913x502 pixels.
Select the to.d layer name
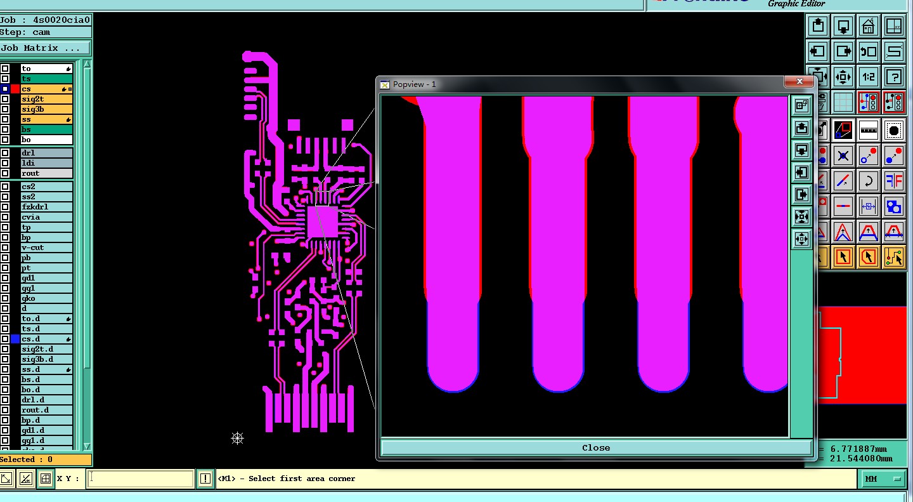click(x=47, y=319)
